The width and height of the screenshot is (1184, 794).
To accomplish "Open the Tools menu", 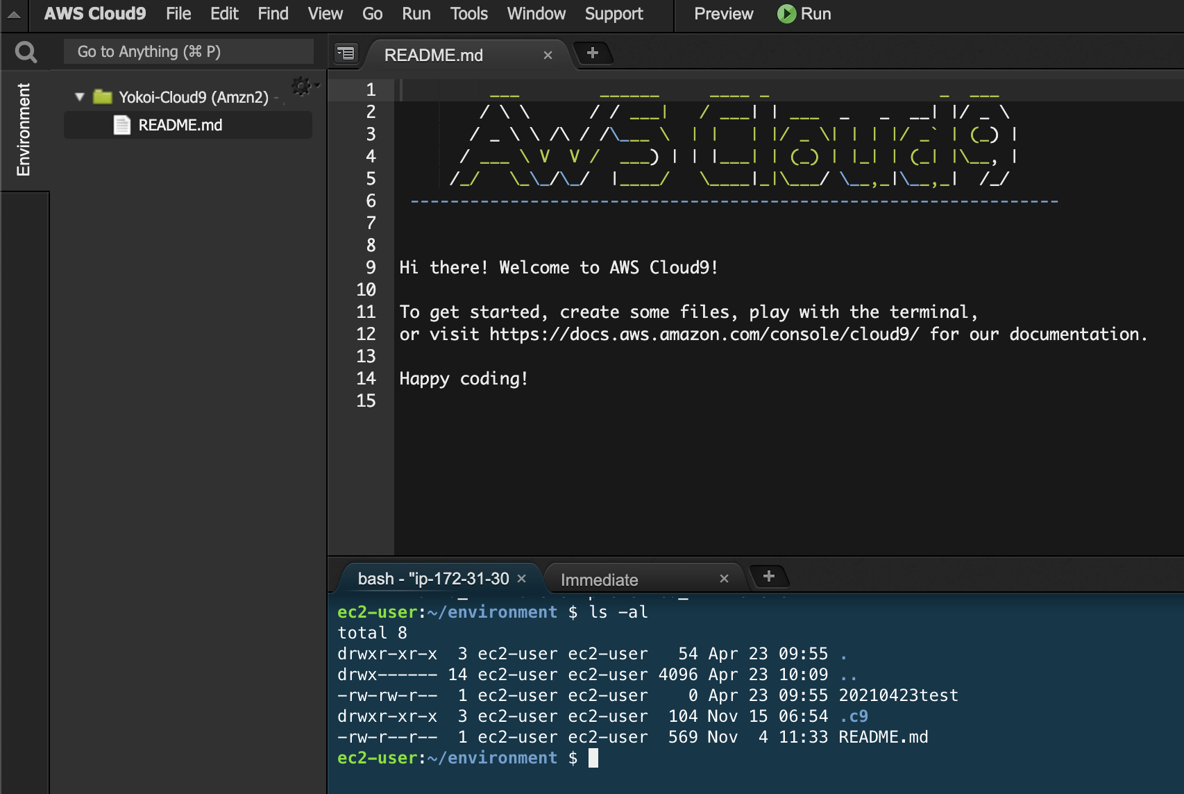I will 468,13.
